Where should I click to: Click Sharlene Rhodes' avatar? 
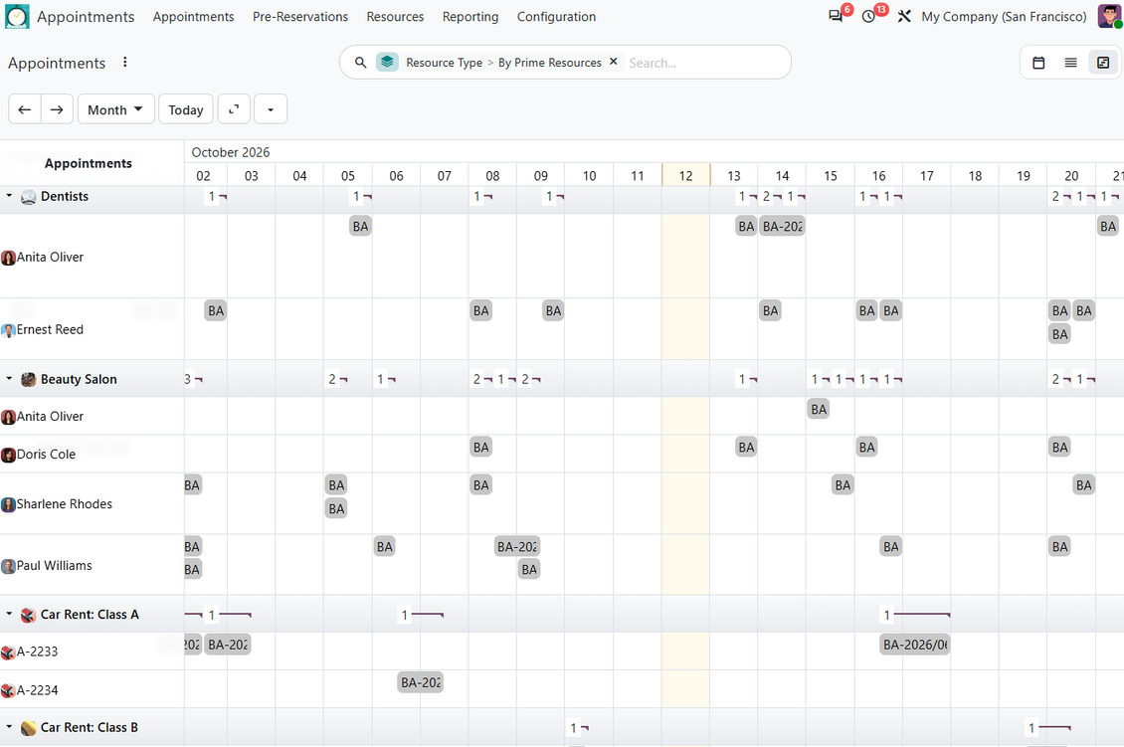(x=8, y=504)
